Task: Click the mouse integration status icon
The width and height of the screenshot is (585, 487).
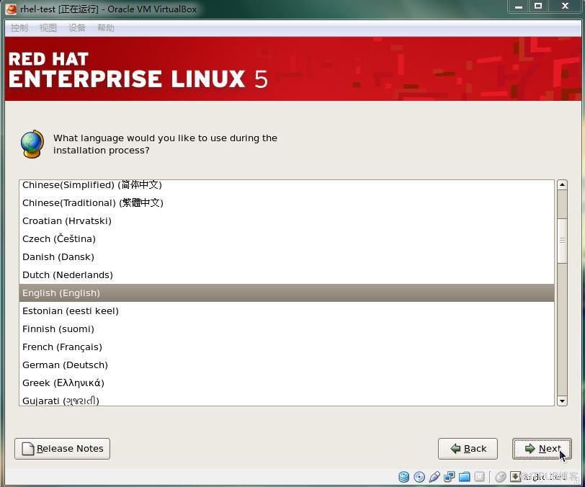Action: (500, 476)
